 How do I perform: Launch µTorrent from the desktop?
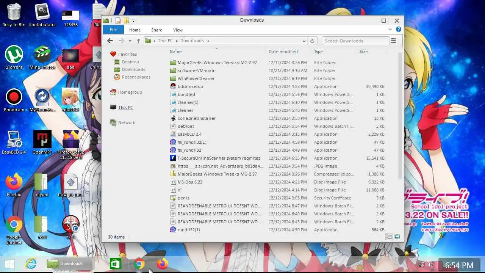(x=14, y=58)
